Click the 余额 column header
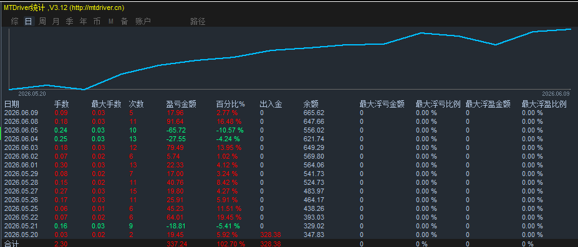The width and height of the screenshot is (578, 247). [311, 105]
